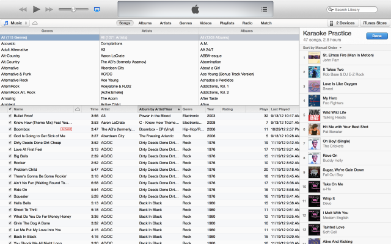Select Whip It playlist entry
Image resolution: width=391 pixels, height=244 pixels.
coord(345,201)
